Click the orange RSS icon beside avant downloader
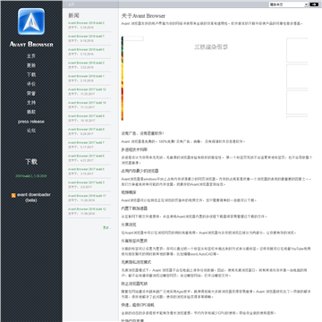Image resolution: width=322 pixels, height=322 pixels. pos(13,196)
